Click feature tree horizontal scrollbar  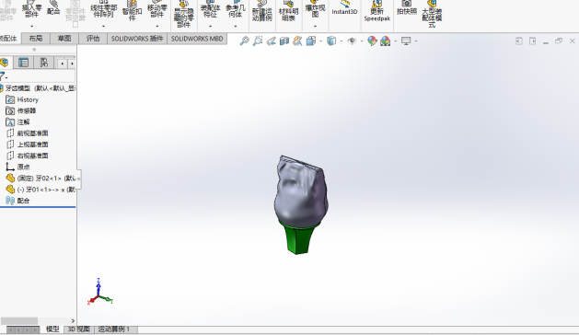[x=19, y=320]
